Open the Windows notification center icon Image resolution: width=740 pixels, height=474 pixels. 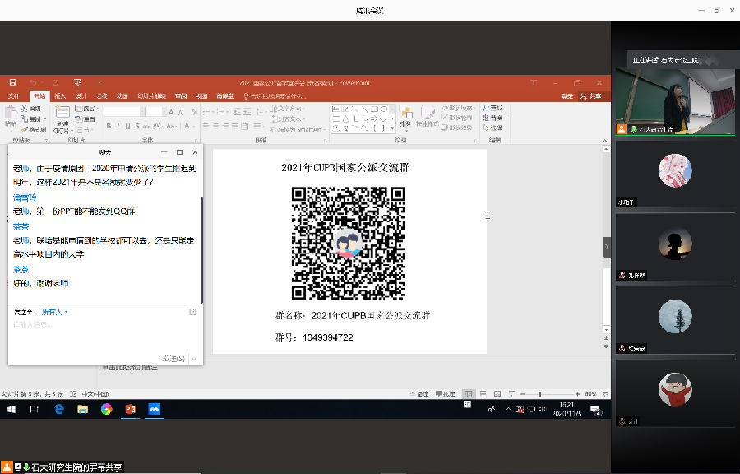coord(595,409)
